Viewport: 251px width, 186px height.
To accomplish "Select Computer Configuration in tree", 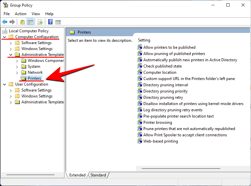I will click(37, 37).
